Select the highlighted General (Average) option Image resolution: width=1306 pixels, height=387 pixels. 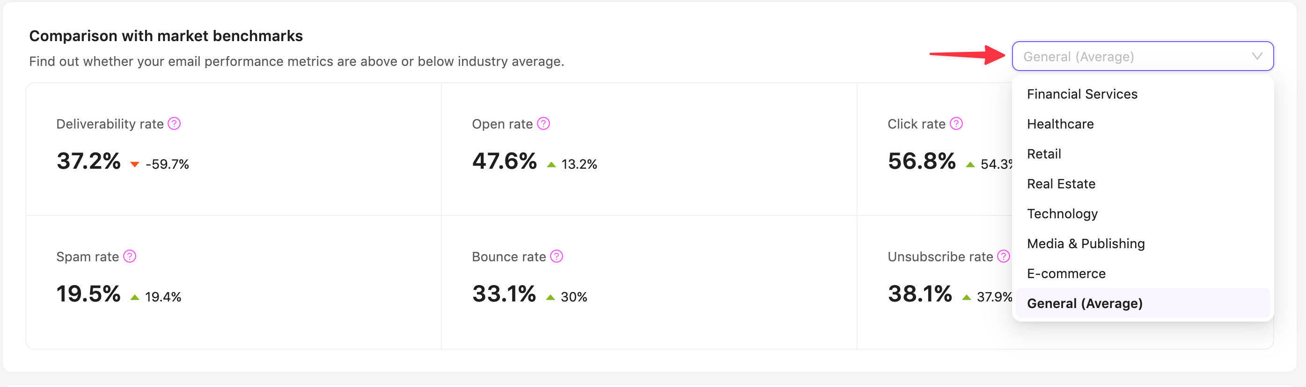tap(1085, 303)
